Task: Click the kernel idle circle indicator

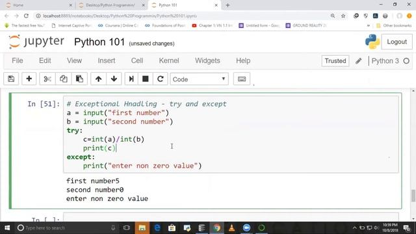Action: [406, 60]
